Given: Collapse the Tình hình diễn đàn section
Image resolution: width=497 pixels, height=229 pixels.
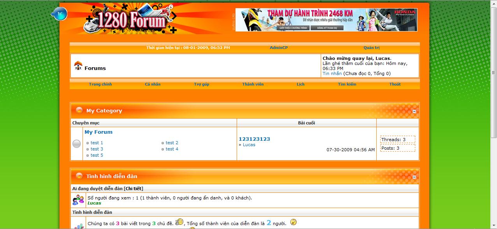Looking at the screenshot, I should click(414, 177).
